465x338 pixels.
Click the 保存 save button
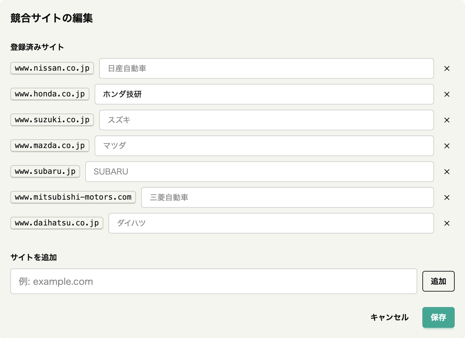(438, 317)
